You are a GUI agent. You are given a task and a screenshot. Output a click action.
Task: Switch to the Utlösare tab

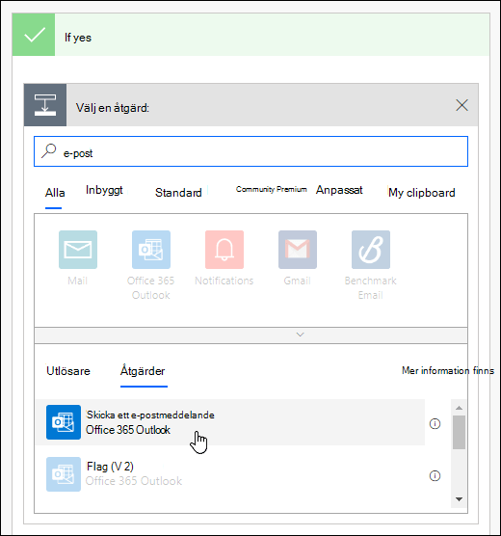68,371
